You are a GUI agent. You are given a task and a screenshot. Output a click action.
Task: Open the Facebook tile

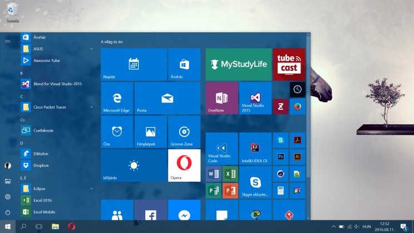[150, 210]
